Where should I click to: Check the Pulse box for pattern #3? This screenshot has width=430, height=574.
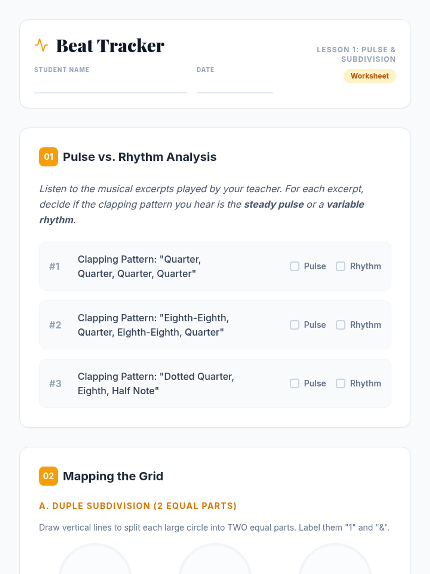[295, 384]
